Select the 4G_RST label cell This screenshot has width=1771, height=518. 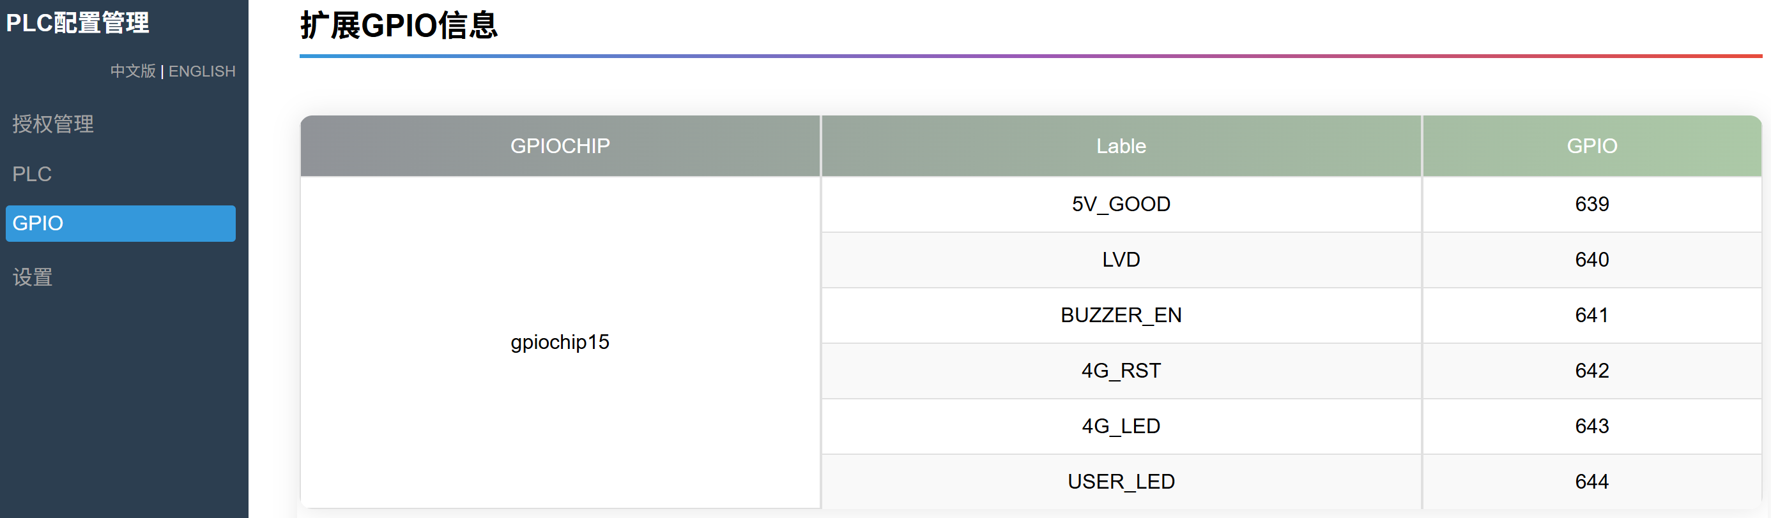[1121, 371]
